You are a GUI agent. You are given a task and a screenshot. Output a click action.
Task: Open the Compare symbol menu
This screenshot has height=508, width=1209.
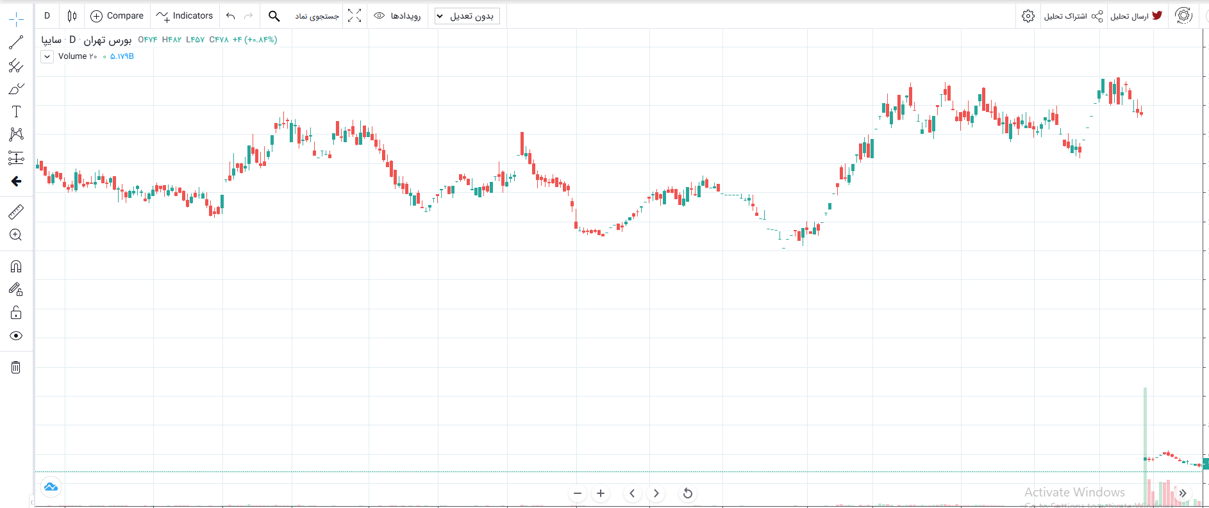[117, 16]
